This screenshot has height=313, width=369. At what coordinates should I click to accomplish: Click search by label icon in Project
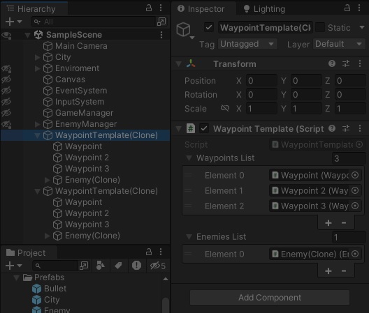[x=118, y=266]
